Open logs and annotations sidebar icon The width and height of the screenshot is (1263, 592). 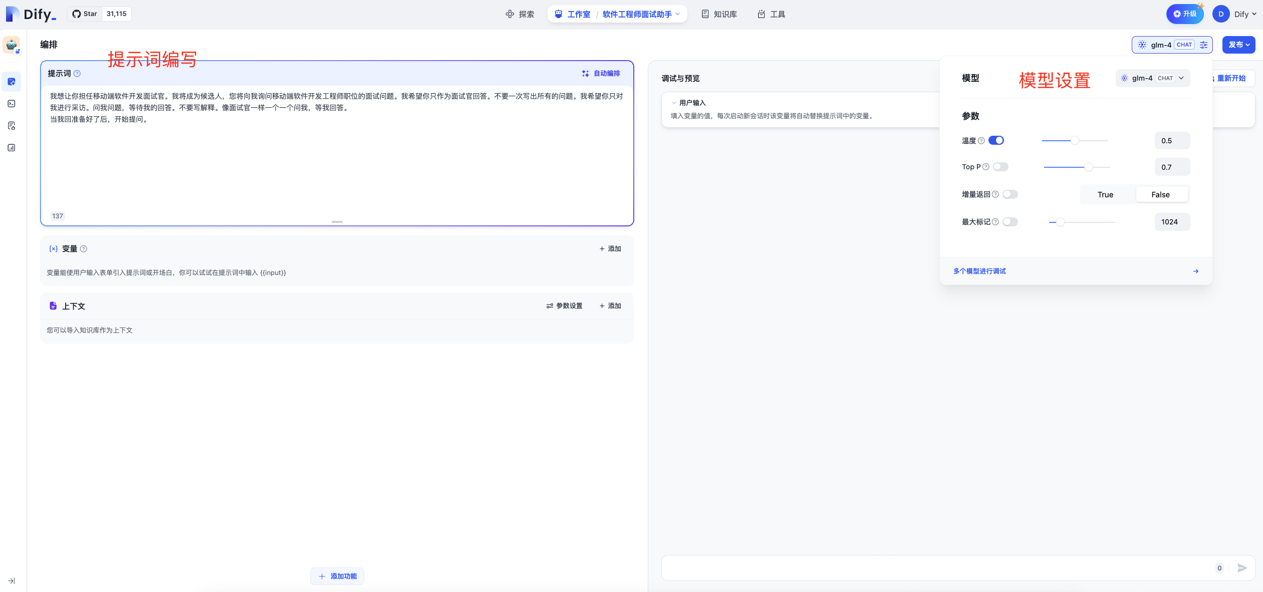[12, 126]
